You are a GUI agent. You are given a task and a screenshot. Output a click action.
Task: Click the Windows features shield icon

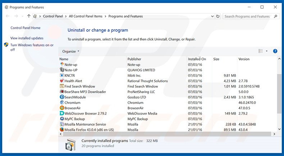tap(6, 45)
